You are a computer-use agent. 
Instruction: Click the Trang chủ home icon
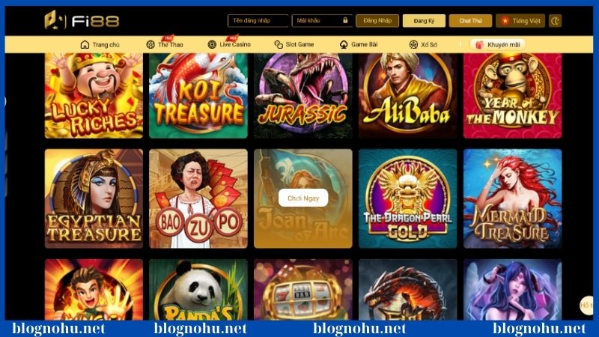pos(85,45)
